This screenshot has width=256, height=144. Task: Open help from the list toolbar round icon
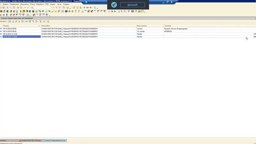[48, 21]
